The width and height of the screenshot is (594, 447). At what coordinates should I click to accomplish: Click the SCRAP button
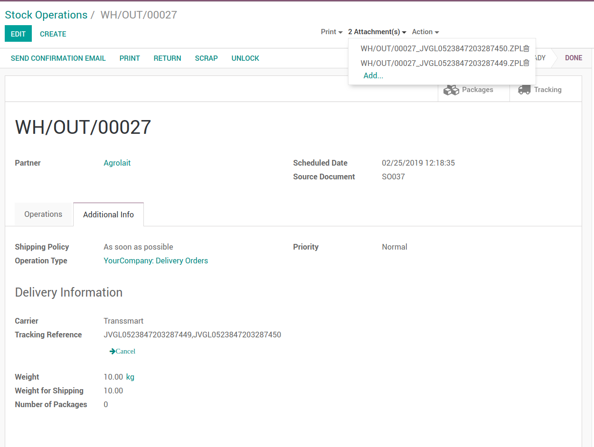coord(206,58)
